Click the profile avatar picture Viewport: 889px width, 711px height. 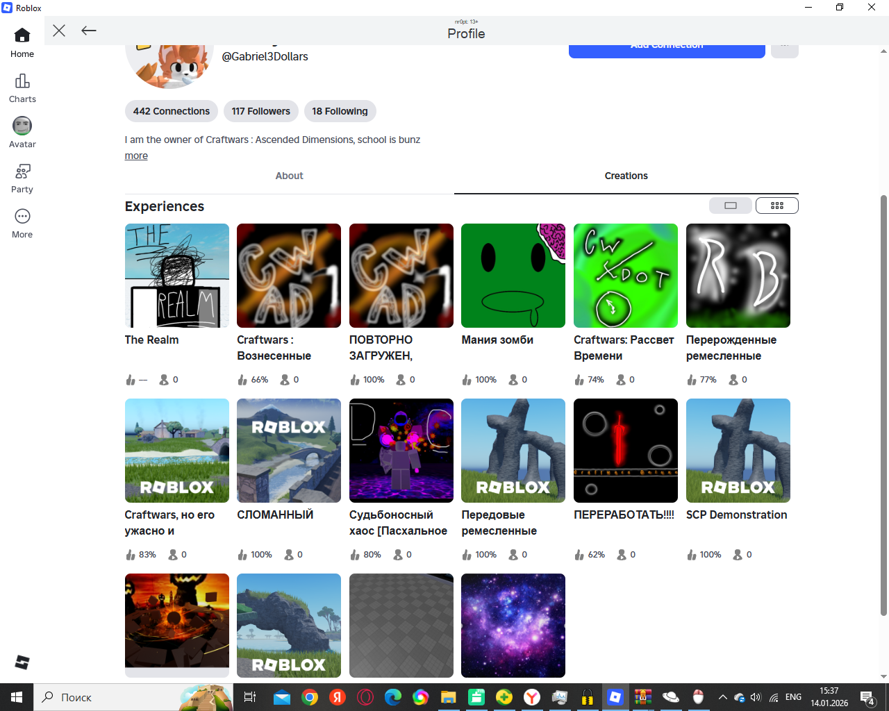click(170, 66)
